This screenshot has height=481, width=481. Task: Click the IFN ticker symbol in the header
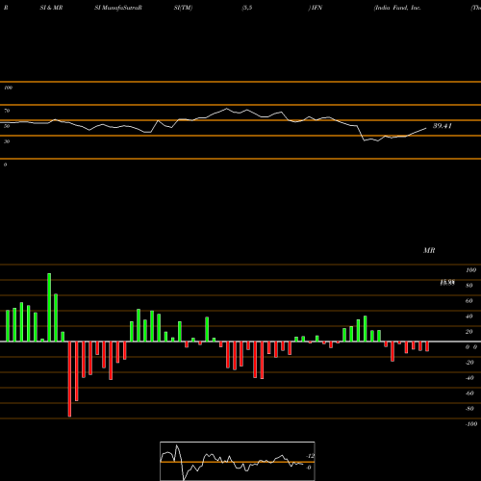(316, 8)
